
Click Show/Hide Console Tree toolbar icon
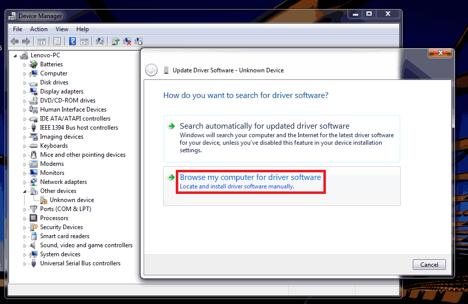[42, 41]
